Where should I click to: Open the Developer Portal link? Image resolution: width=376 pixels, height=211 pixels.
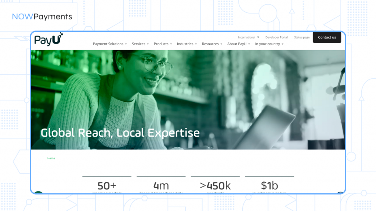click(x=276, y=37)
